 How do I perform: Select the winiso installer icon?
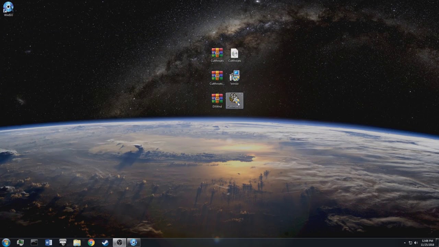(235, 78)
